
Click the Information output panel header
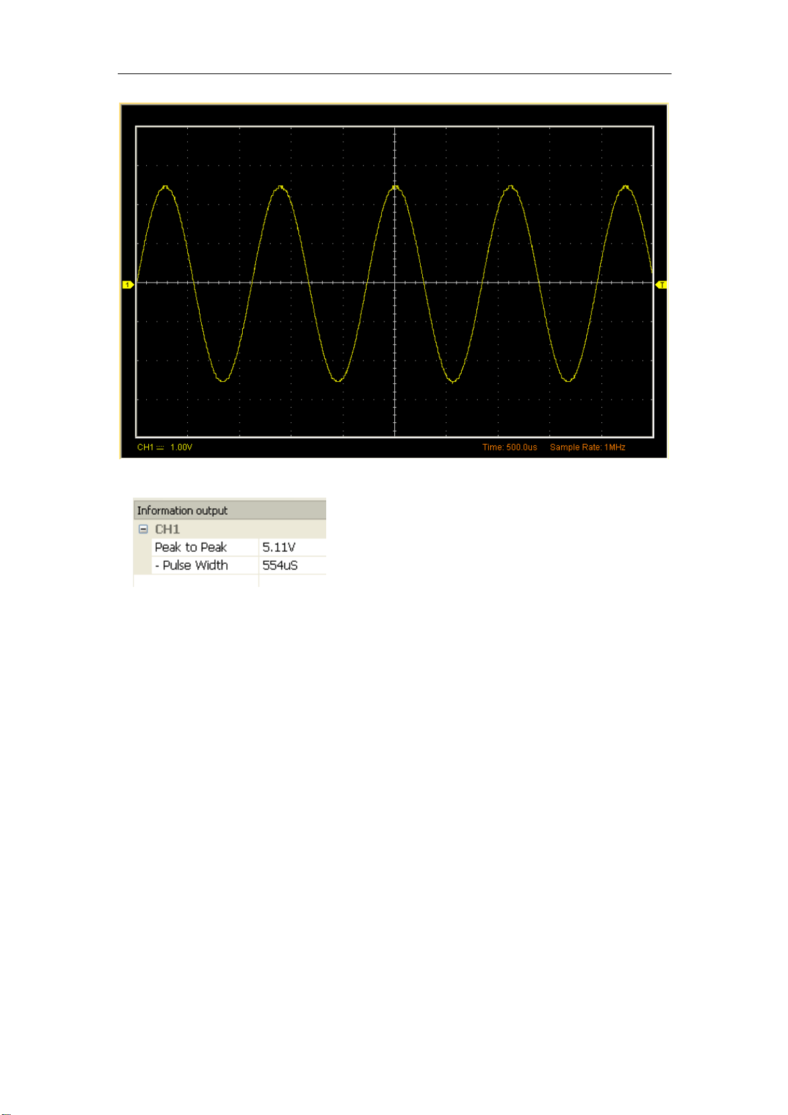coord(230,510)
